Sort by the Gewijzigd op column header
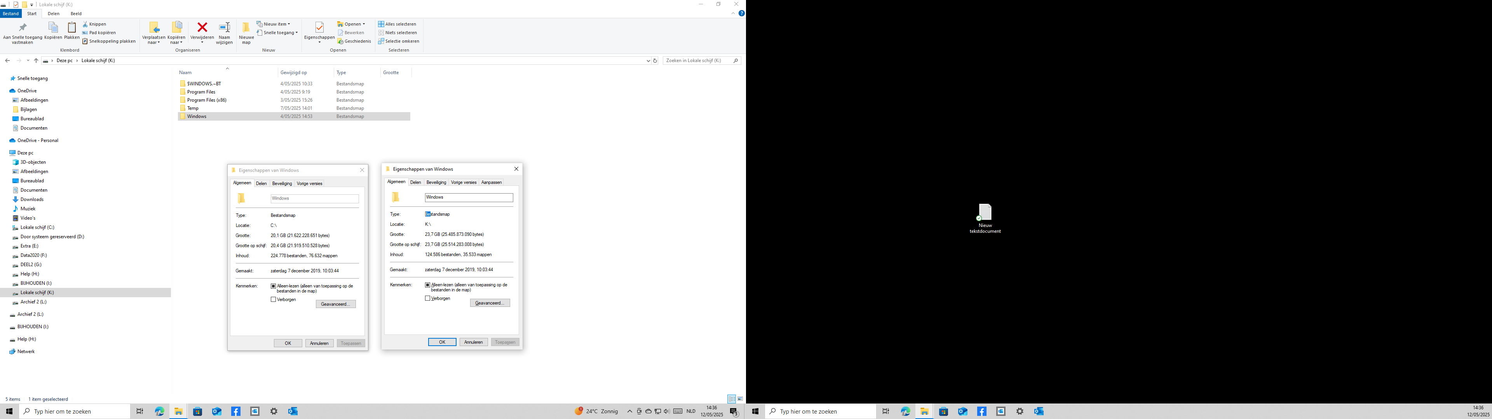Screen dimensions: 1492x419 click(x=305, y=72)
